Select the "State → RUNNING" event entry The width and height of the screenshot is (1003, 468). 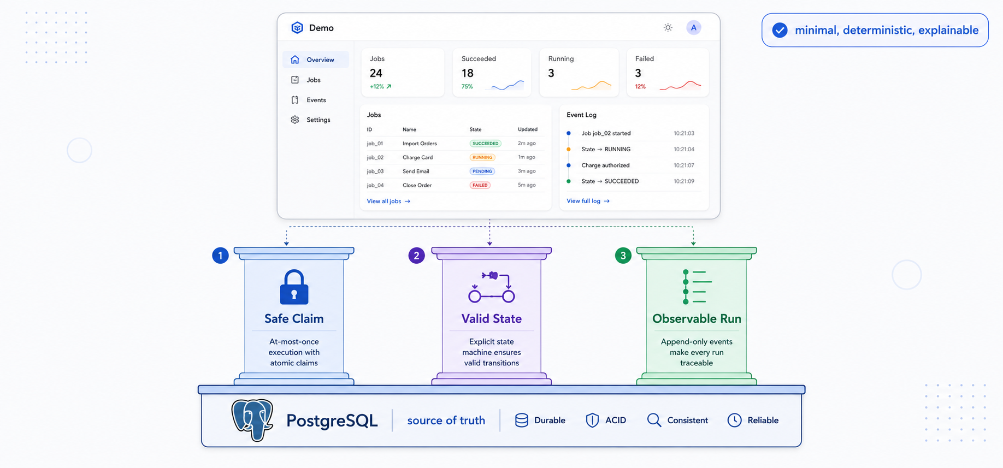tap(606, 149)
